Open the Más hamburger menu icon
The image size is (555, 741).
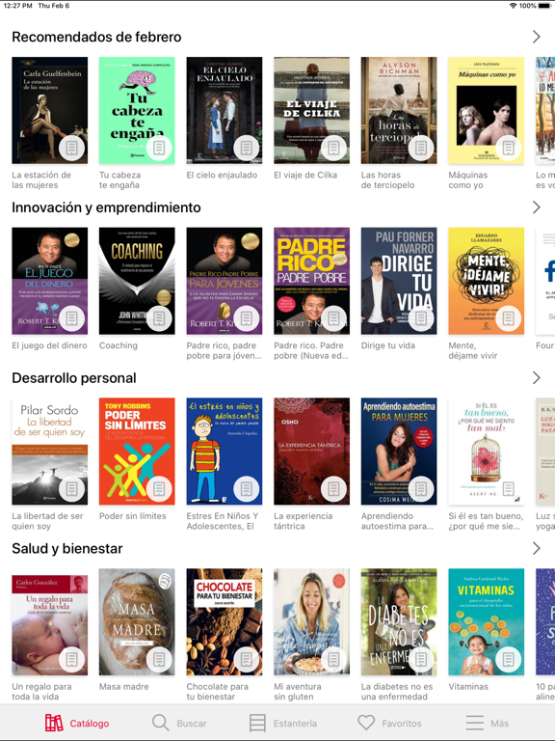(475, 723)
